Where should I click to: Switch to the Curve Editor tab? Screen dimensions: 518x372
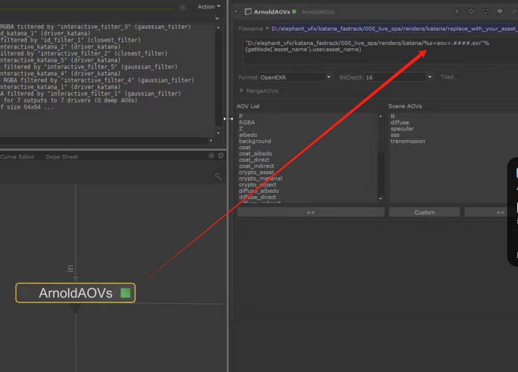[17, 157]
